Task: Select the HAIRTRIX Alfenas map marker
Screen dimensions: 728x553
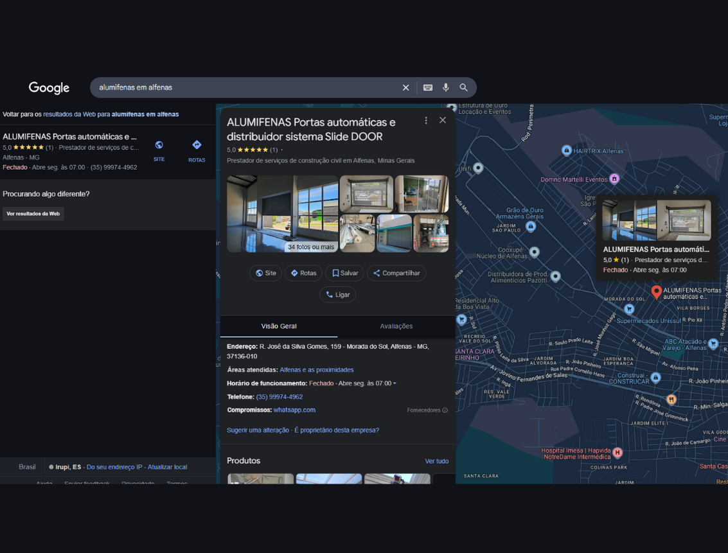Action: point(567,150)
